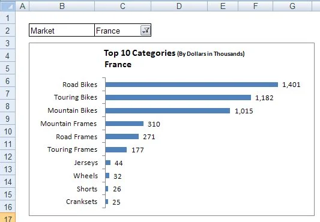Click the 177 data label

137,150
